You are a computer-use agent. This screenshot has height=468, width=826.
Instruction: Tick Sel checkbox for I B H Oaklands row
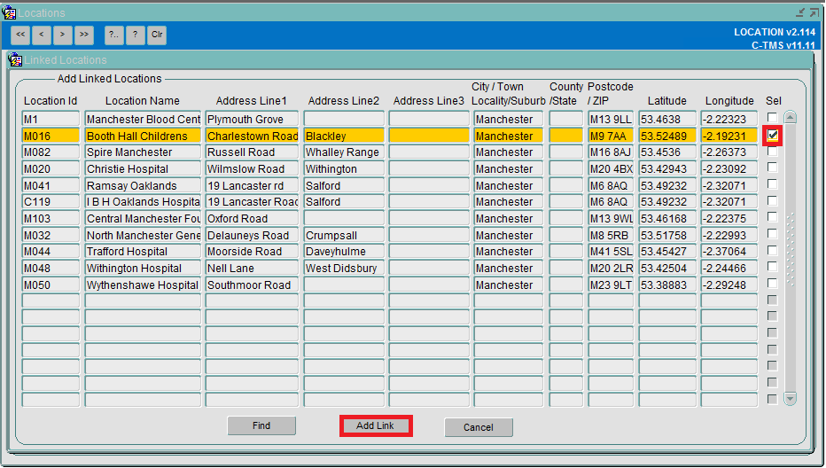pyautogui.click(x=772, y=201)
